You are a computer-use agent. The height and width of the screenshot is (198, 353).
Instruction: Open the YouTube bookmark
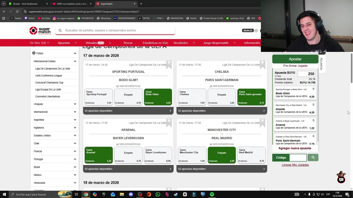pyautogui.click(x=44, y=18)
